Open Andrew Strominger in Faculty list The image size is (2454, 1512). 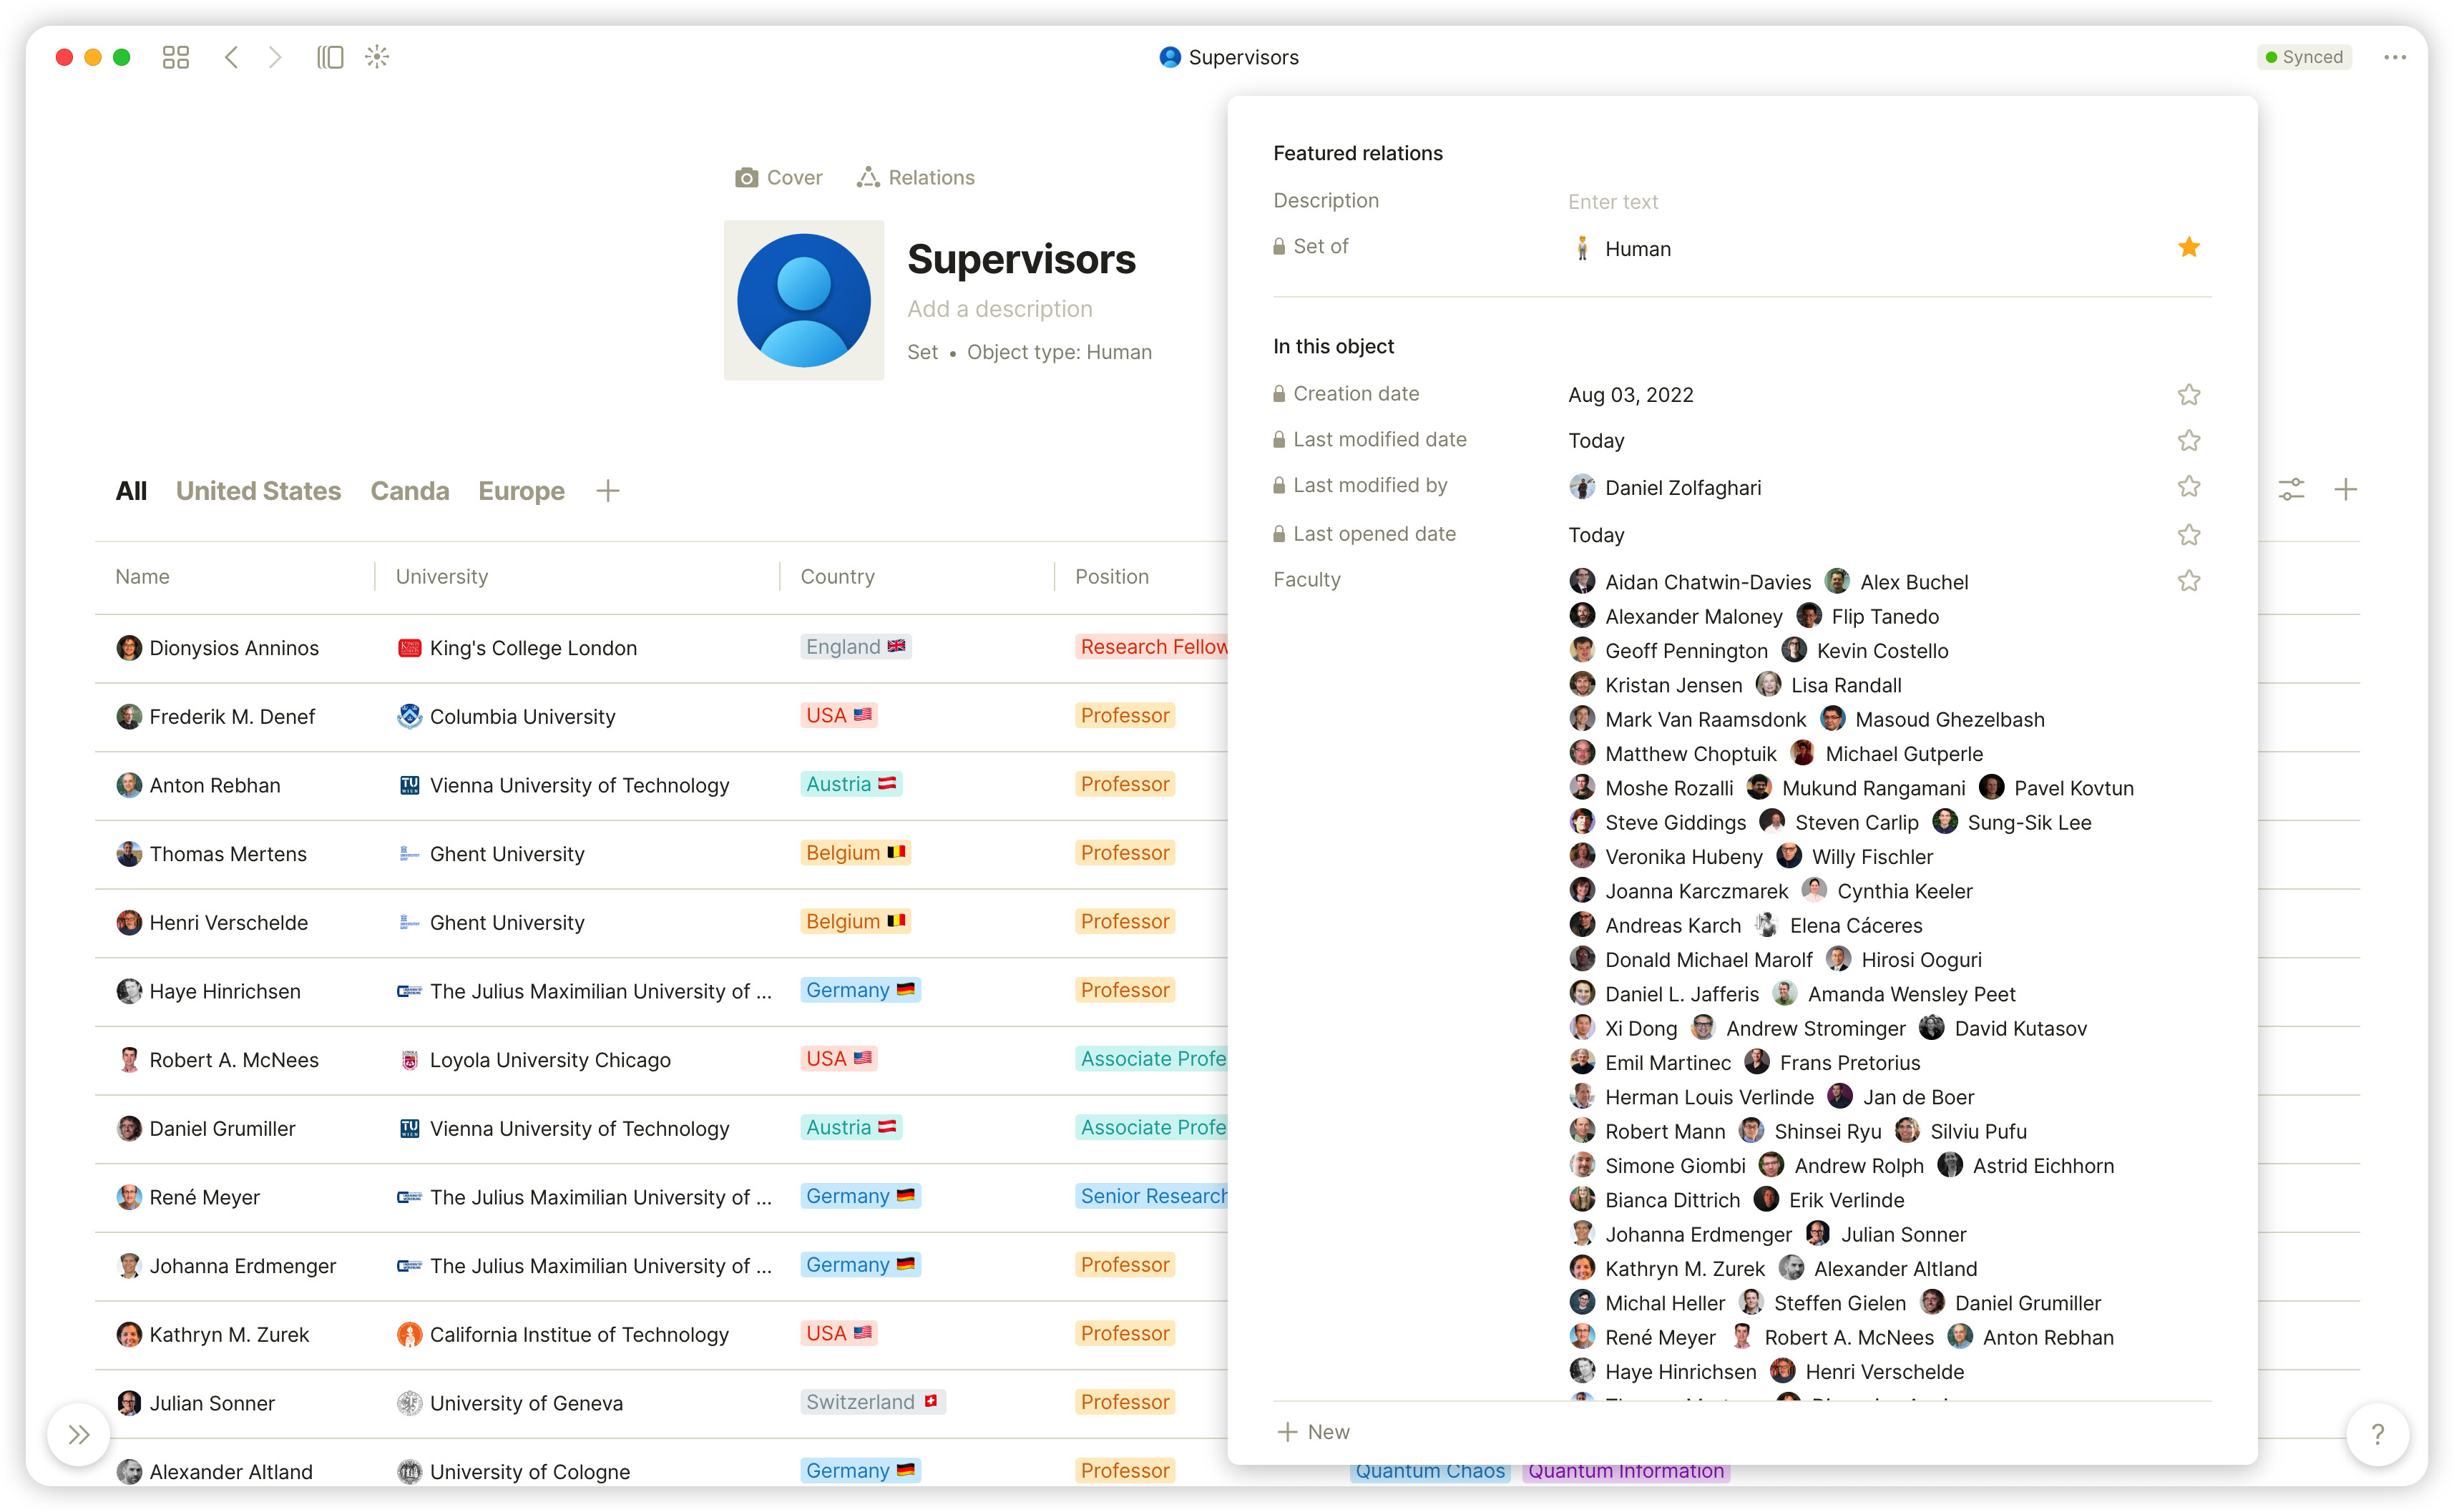point(1799,1028)
